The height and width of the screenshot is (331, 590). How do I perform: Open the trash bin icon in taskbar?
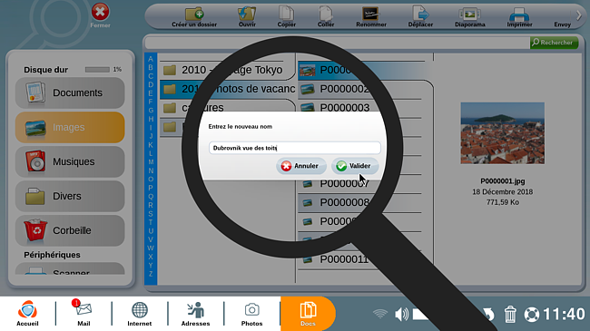pos(510,314)
